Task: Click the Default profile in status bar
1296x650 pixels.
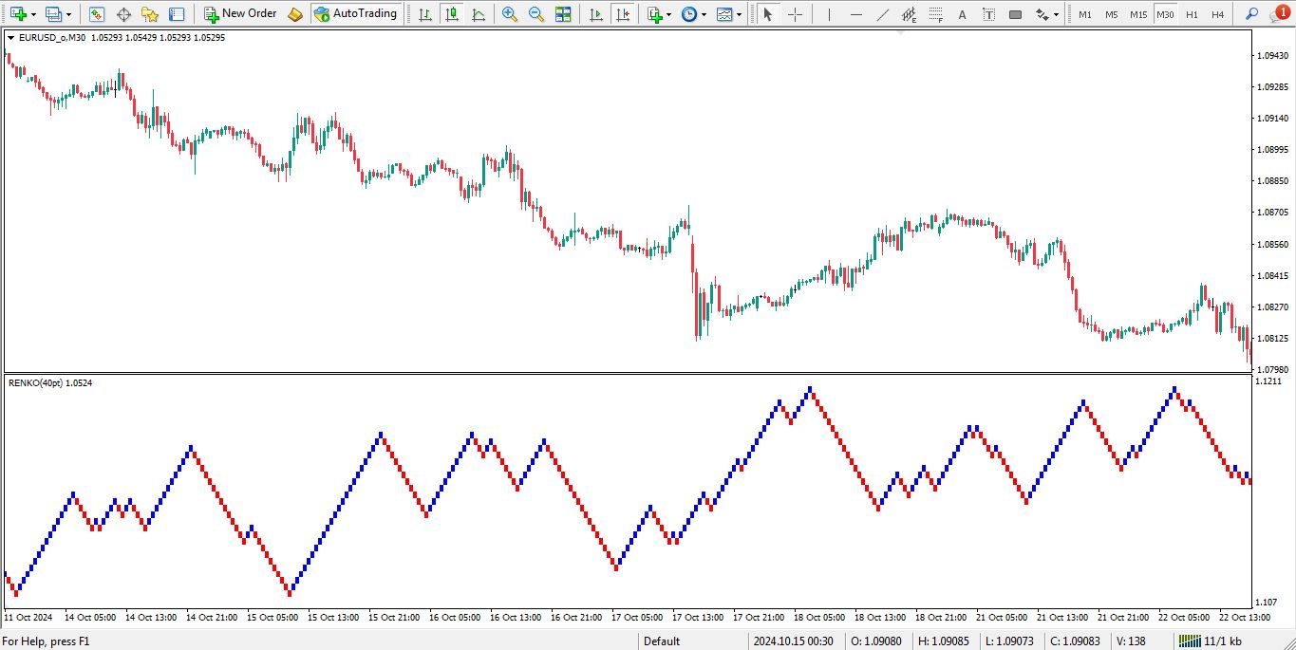Action: click(662, 641)
